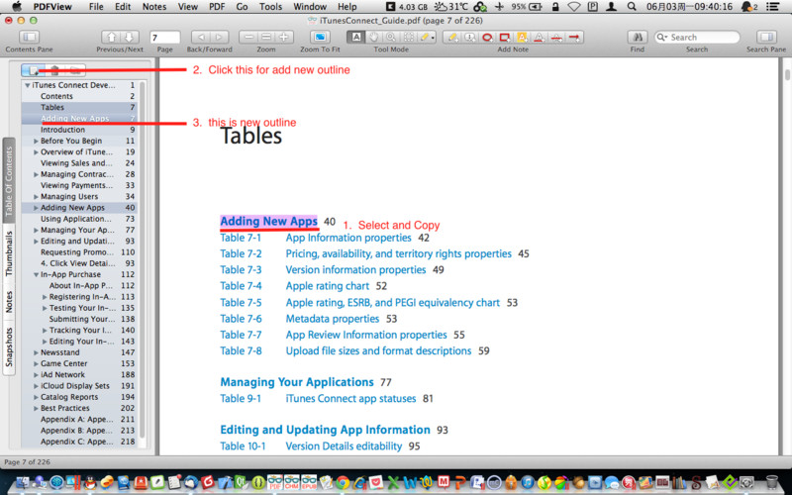Viewport: 792px width, 495px height.
Task: Collapse the In-App Purchase outline item
Action: [x=36, y=275]
